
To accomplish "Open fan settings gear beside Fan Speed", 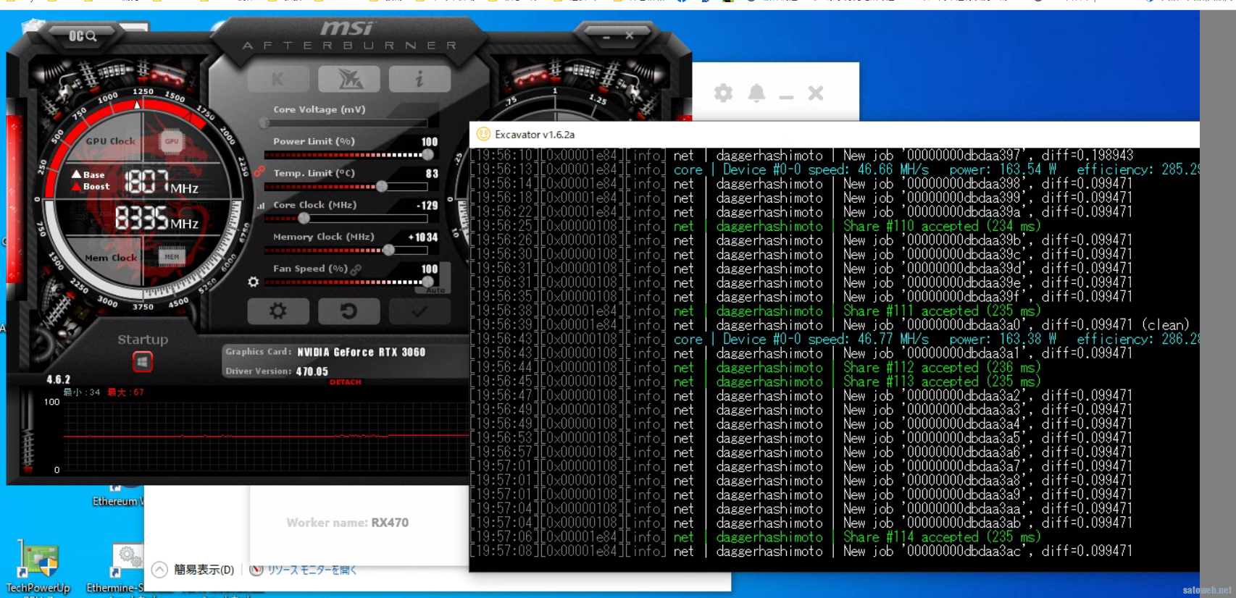I will pyautogui.click(x=253, y=282).
